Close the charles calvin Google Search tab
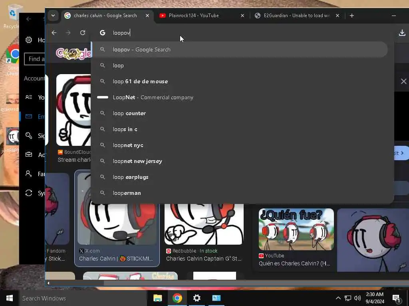Viewport: 409px width, 306px height. coord(147,16)
